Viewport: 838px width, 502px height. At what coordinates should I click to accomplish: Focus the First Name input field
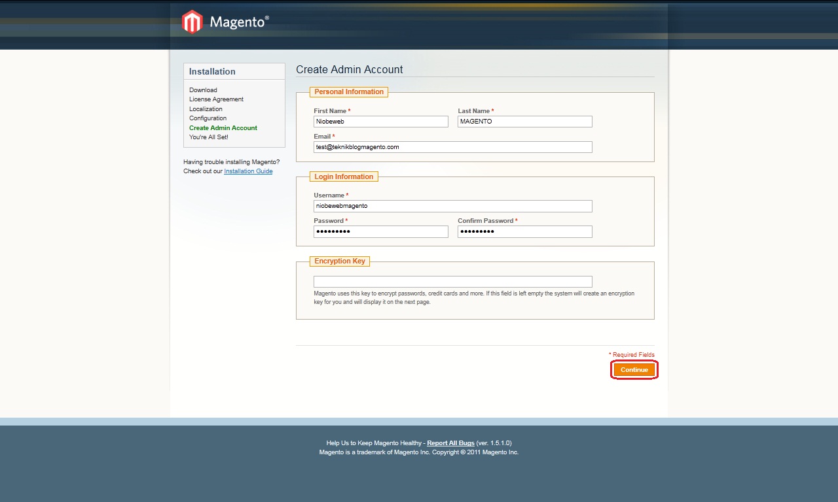coord(381,122)
